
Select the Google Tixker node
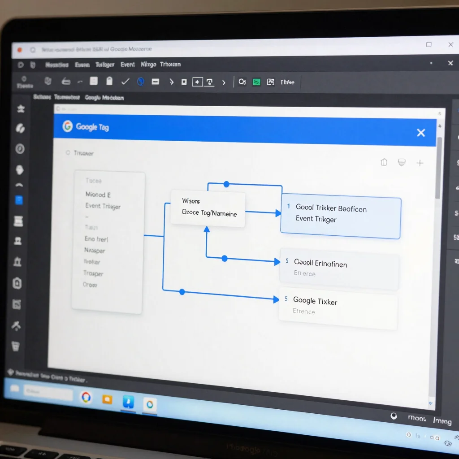coord(338,308)
